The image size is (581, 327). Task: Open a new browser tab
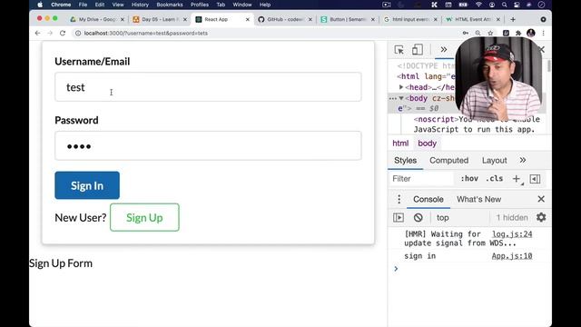513,19
